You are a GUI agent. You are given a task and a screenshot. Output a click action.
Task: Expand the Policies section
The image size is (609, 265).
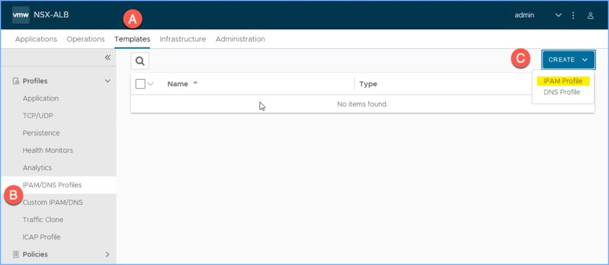[x=108, y=254]
